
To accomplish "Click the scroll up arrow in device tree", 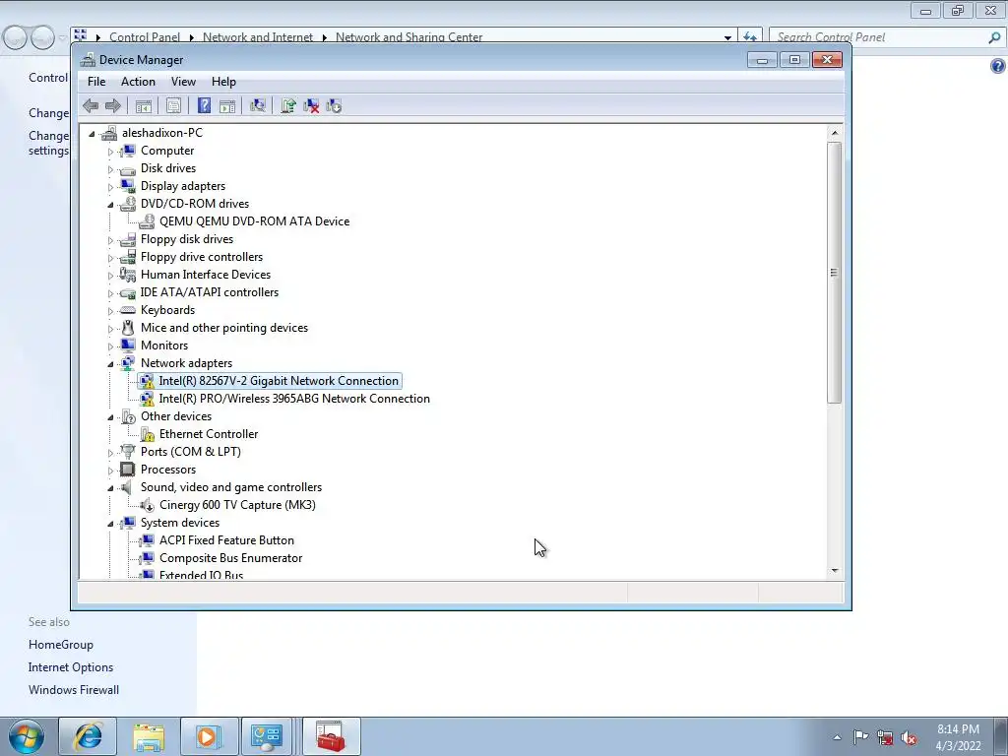I will point(835,133).
